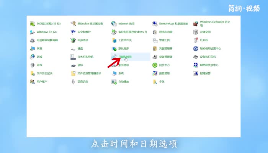Click the 用户帐户 (User Accounts) link
Viewport: 268px width, 153px height.
pyautogui.click(x=42, y=82)
